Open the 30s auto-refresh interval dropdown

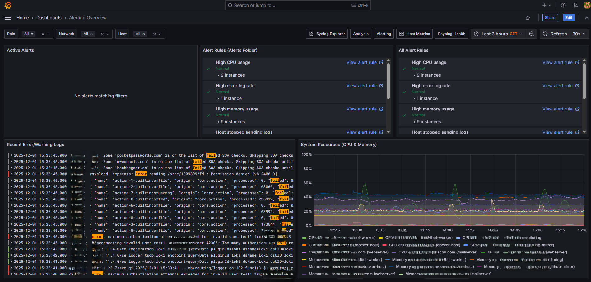point(578,34)
